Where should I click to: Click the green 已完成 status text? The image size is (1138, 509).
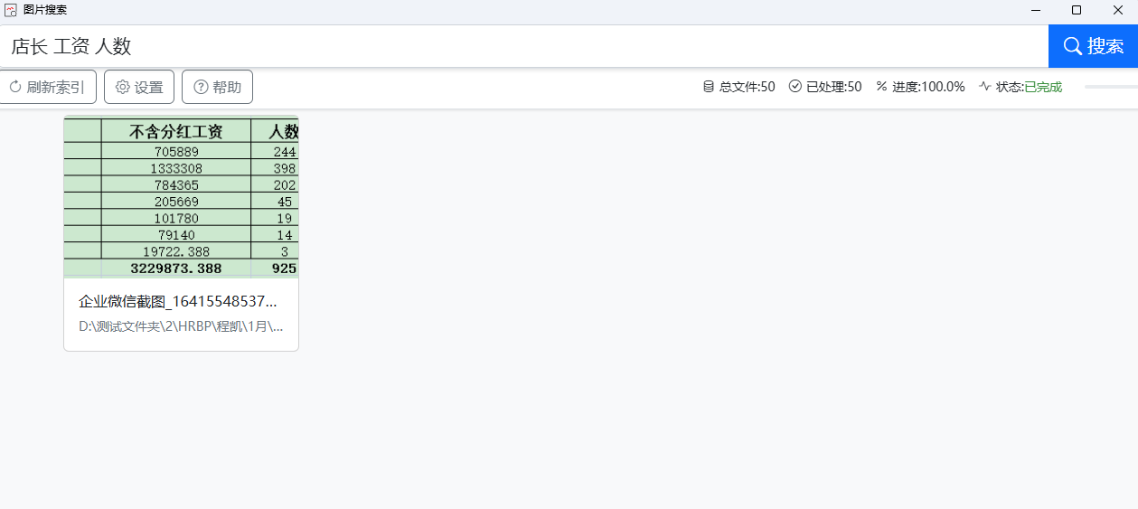pos(1043,87)
